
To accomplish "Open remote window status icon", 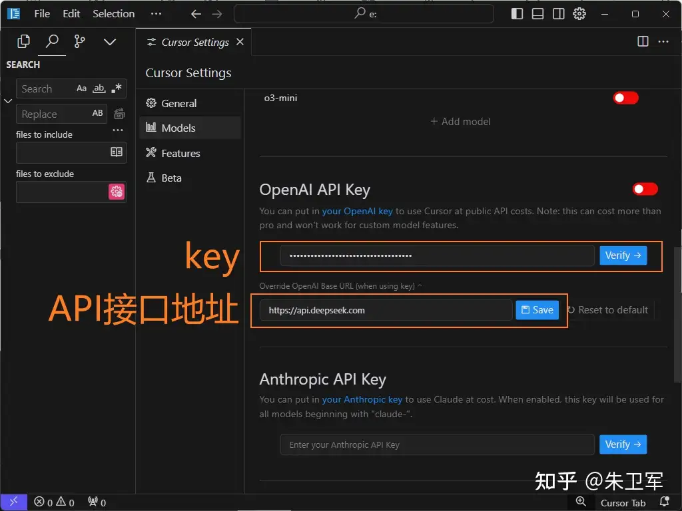I will pos(13,502).
